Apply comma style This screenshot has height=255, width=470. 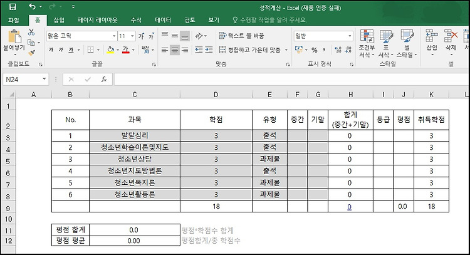click(324, 49)
